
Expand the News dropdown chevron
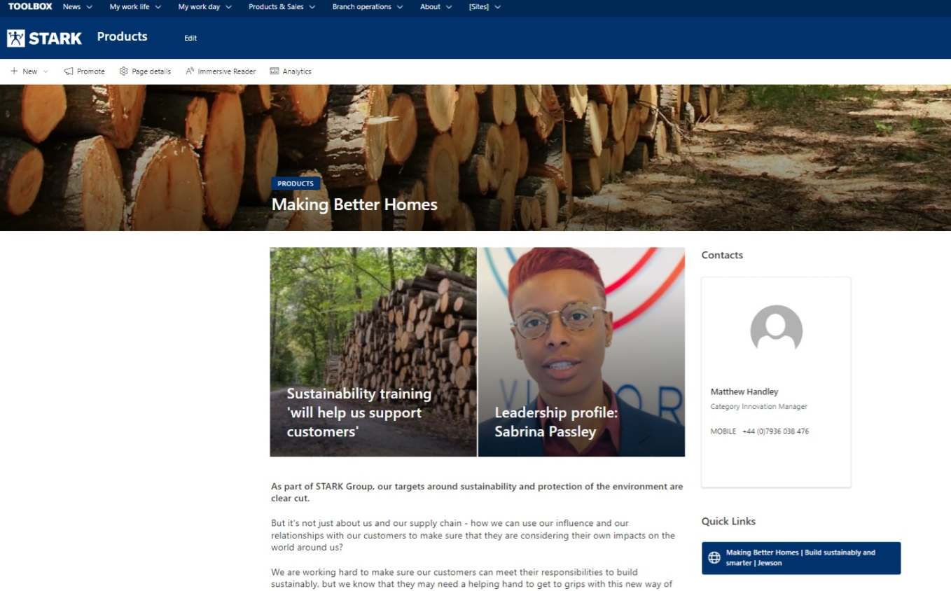click(89, 7)
